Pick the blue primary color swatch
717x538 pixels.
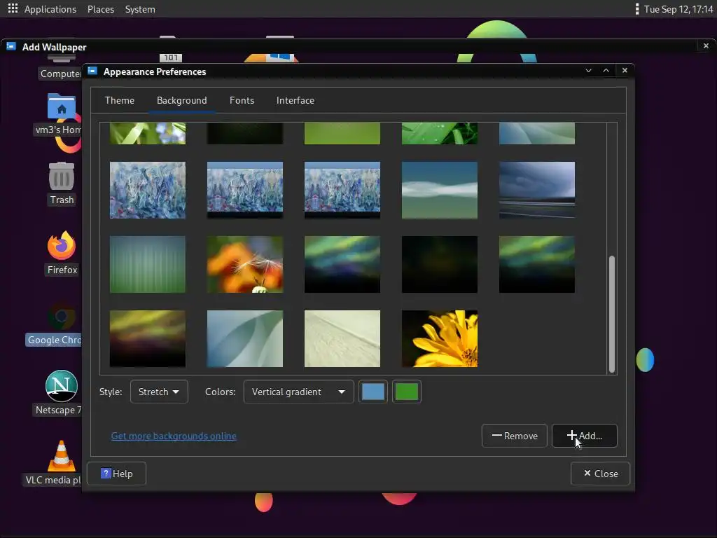coord(373,392)
